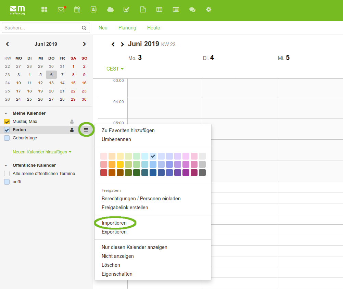Screen dimensions: 343x289
Task: Pick the dark green color swatch
Action: [137, 173]
